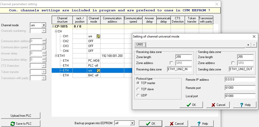This screenshot has width=259, height=127.
Task: Cancel the universal mode dialog
Action: tap(218, 105)
